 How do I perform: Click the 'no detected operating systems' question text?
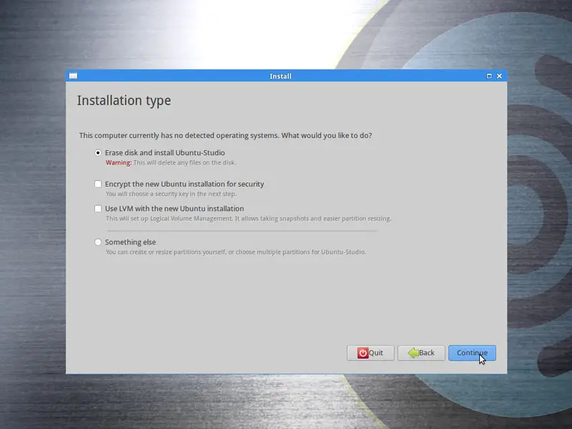225,136
